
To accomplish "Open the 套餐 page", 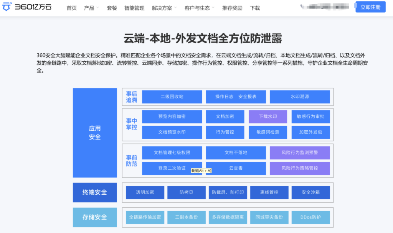I will 111,7.
